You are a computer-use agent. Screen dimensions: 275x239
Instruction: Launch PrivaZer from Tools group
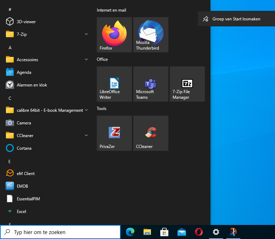(114, 133)
